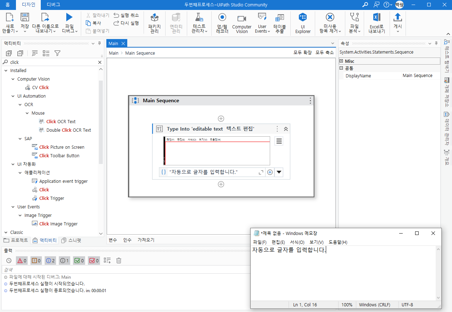Image resolution: width=452 pixels, height=312 pixels.
Task: Open the Test Manager (테스트 관리자) icon
Action: 199,17
